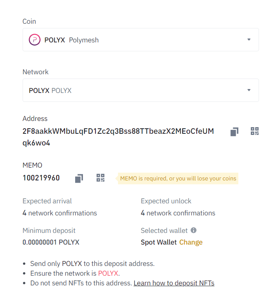Open Learn how to deposit NFTs link

(x=174, y=283)
